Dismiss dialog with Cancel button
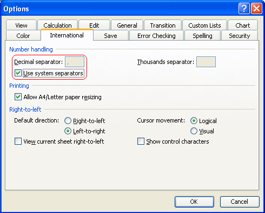The width and height of the screenshot is (265, 213). click(240, 202)
